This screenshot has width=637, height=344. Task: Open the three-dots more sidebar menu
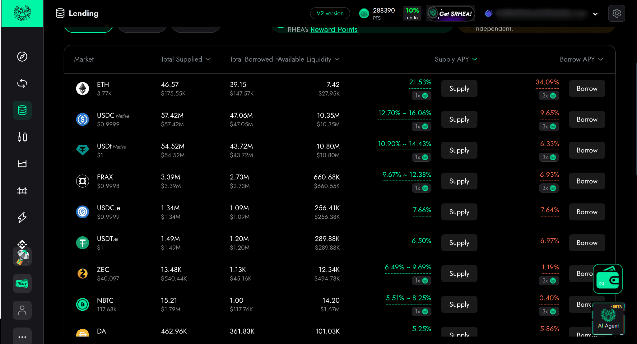[22, 337]
